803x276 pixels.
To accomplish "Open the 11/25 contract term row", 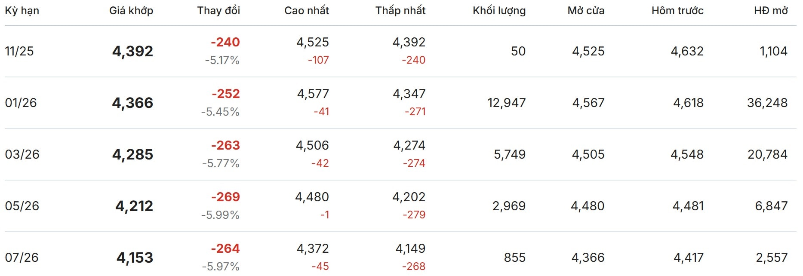I will (19, 51).
